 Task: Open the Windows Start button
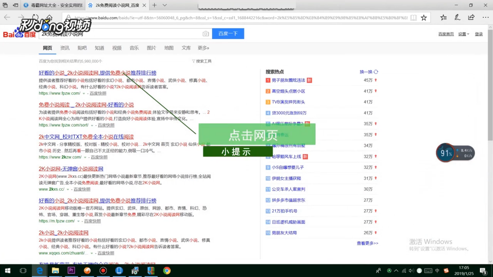pyautogui.click(x=7, y=271)
